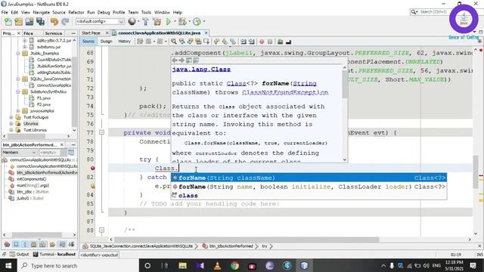This screenshot has height=272, width=484.
Task: Click the Save All toolbar icon
Action: point(40,22)
